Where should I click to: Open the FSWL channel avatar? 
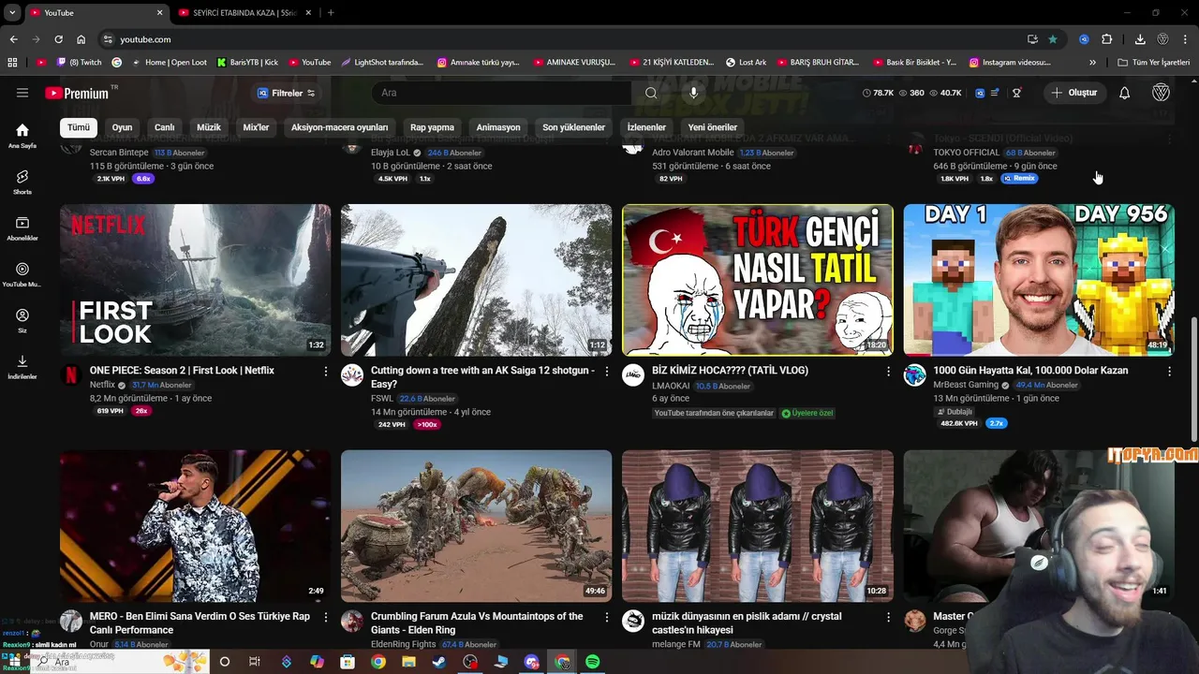(352, 375)
